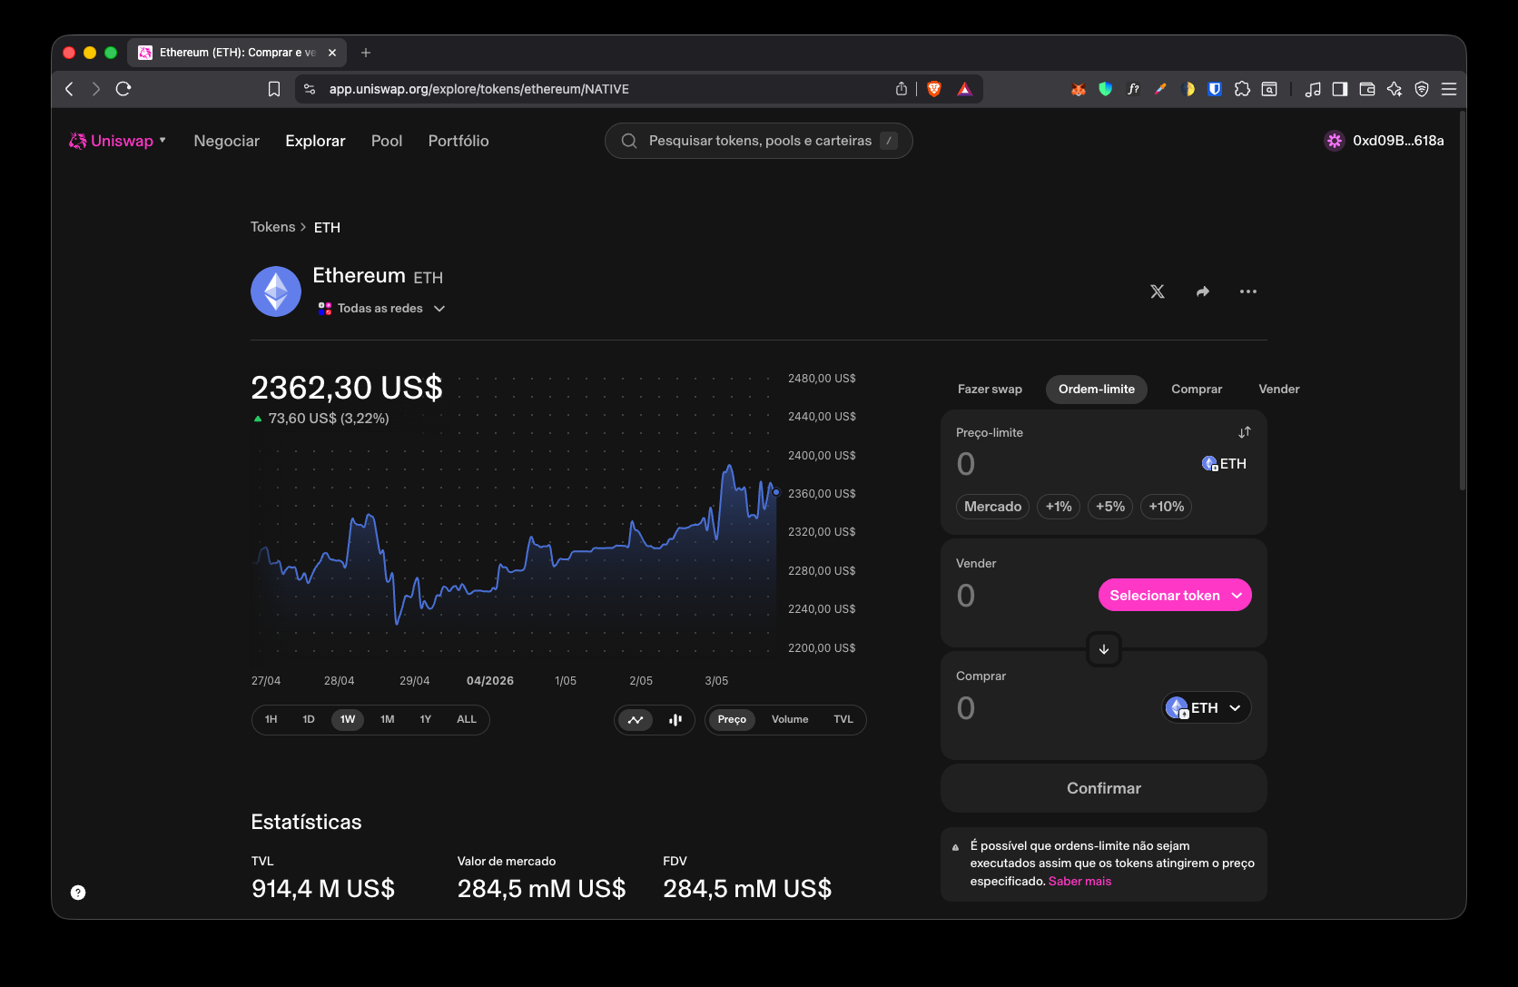The width and height of the screenshot is (1518, 987).
Task: Reload the browser page
Action: [x=124, y=89]
